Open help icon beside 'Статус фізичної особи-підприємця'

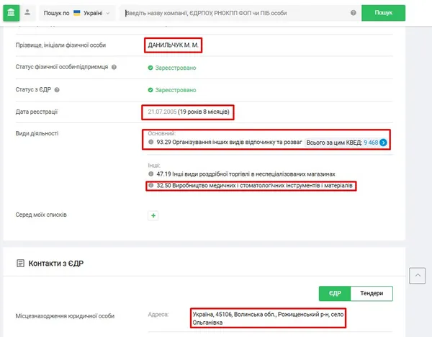[114, 67]
